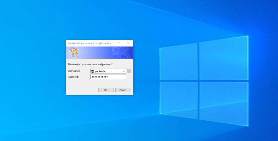Viewport: 278px width, 141px height.
Task: Click the 'Password:' label
Action: (x=73, y=77)
